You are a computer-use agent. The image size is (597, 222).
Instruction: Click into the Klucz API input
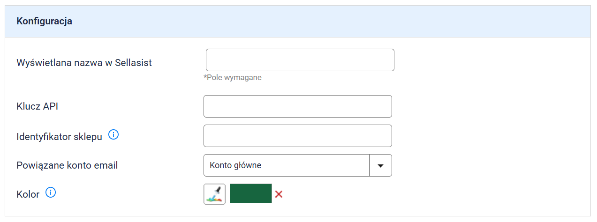coord(297,106)
